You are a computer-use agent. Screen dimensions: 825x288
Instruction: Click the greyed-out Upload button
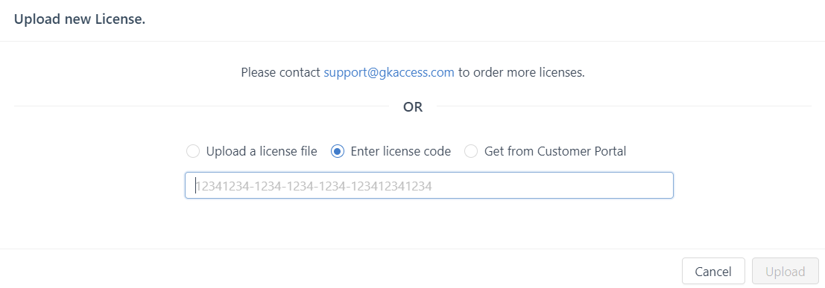(785, 271)
